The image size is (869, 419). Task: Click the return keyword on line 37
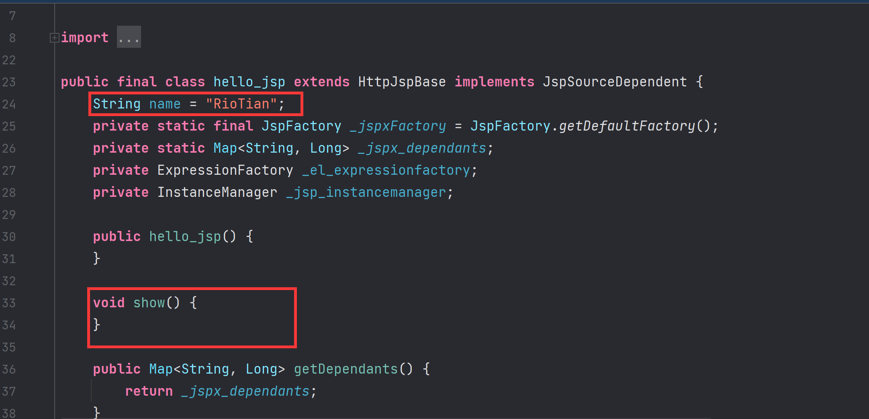tap(149, 391)
